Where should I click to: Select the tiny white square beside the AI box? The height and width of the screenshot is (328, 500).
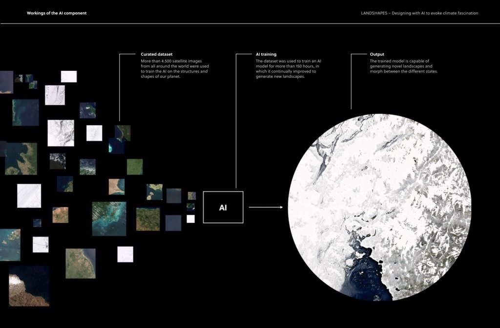click(191, 219)
